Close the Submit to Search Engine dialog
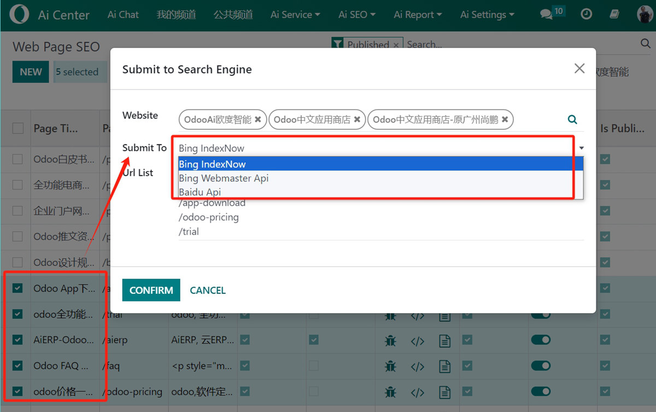Screen dimensions: 656x412 click(x=579, y=69)
